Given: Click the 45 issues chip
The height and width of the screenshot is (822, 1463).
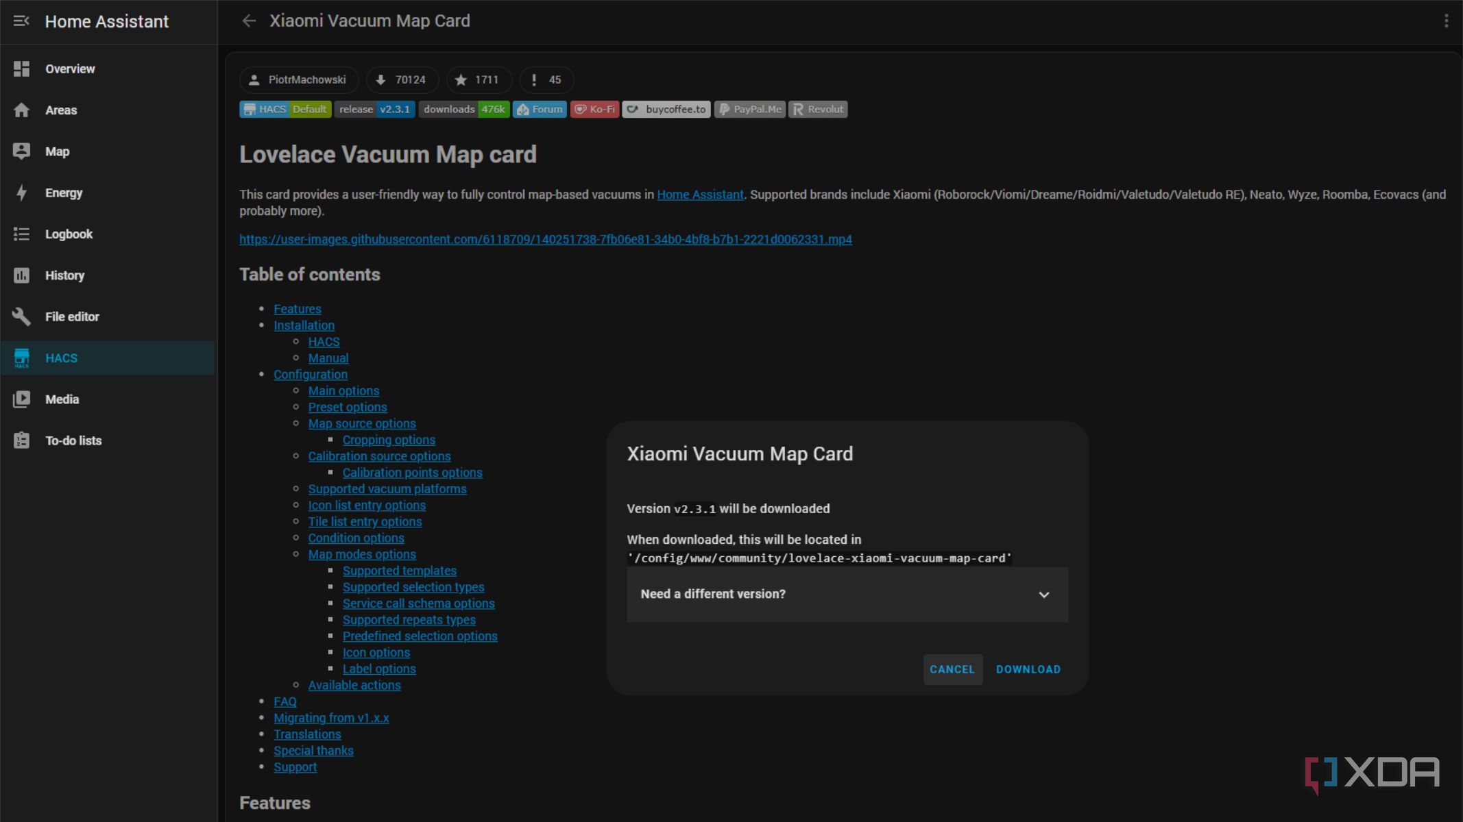Looking at the screenshot, I should 546,80.
